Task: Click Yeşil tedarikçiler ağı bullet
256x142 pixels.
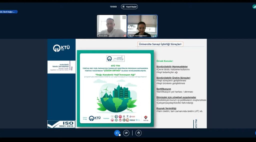Action: (167, 72)
